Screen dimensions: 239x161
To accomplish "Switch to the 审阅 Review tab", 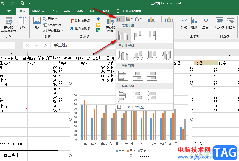I will [x=80, y=11].
